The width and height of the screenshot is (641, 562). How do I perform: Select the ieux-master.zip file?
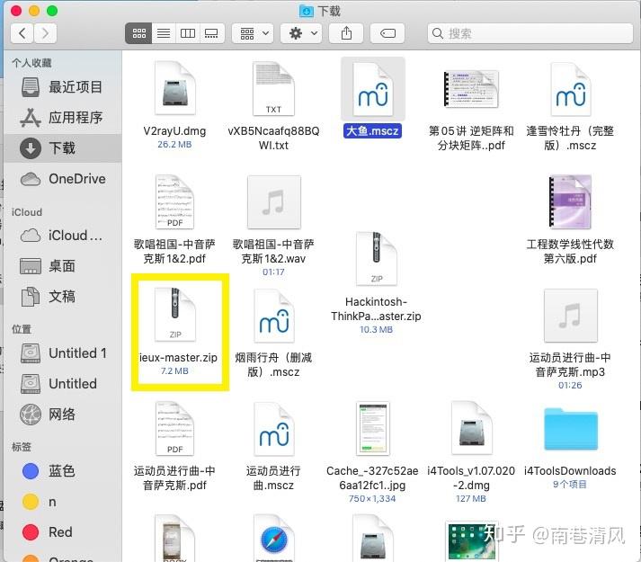coord(176,331)
